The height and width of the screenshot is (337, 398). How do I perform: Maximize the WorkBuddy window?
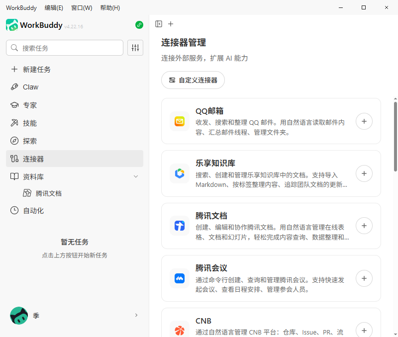point(364,7)
